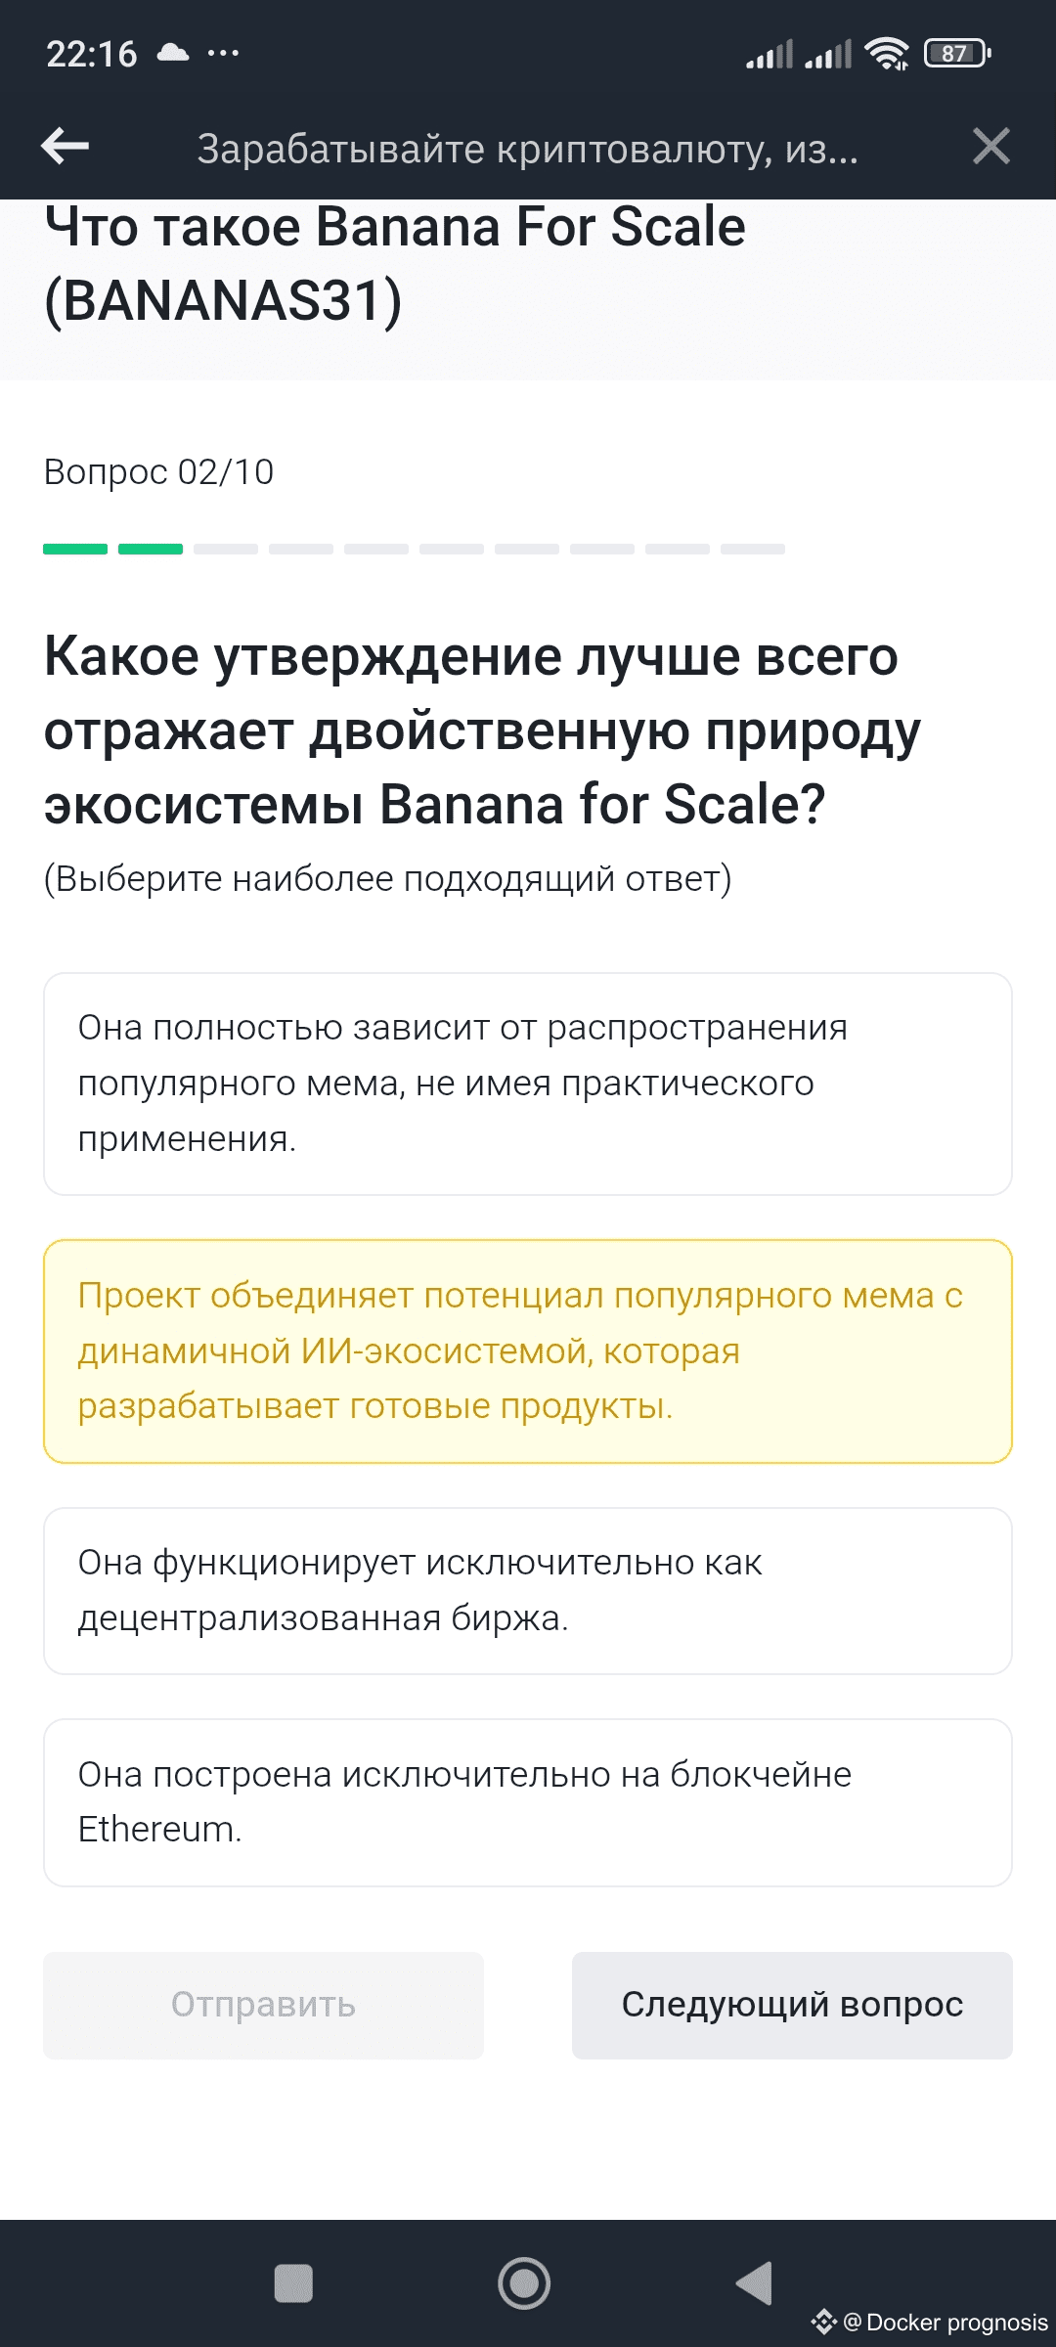
Task: Choose the Ethereum blockchain answer option
Action: [528, 1801]
